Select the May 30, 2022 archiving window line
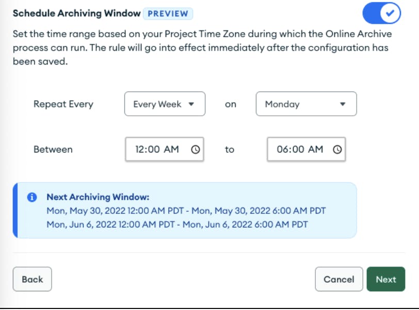The image size is (419, 310). point(186,211)
